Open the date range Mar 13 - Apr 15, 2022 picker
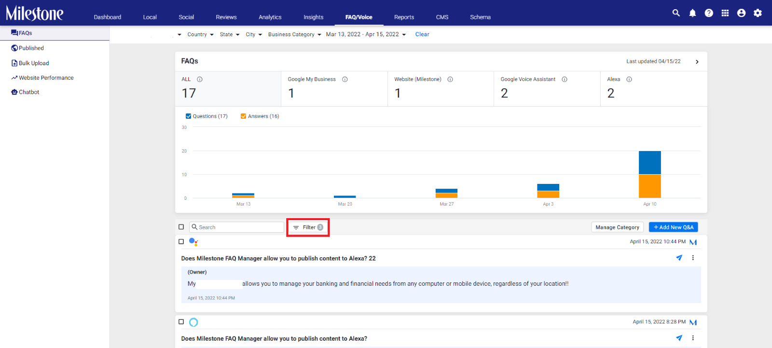This screenshot has height=348, width=772. point(366,34)
